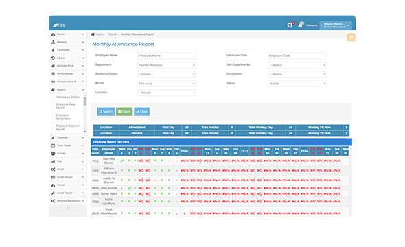The height and width of the screenshot is (247, 405).
Task: Click the Expense pencil icon
Action: point(53,138)
